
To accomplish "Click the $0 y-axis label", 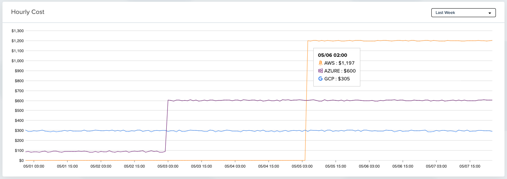I will click(21, 160).
